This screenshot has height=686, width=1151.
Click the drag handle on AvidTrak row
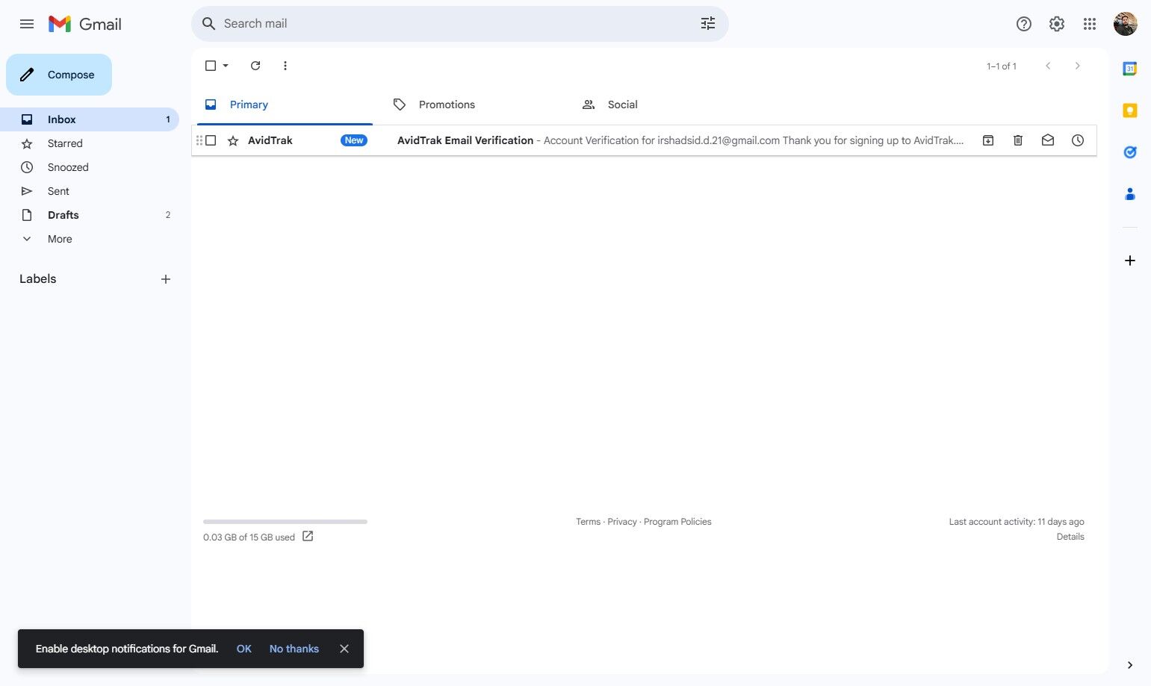pos(199,140)
